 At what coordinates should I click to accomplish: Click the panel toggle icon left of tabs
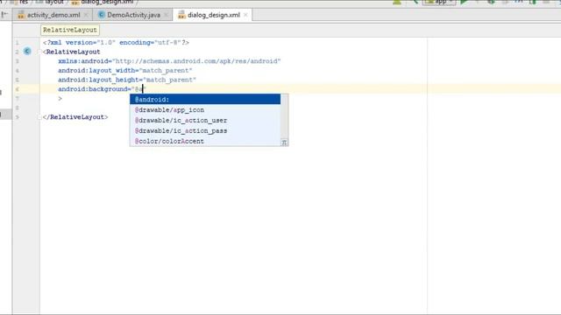coord(4,15)
